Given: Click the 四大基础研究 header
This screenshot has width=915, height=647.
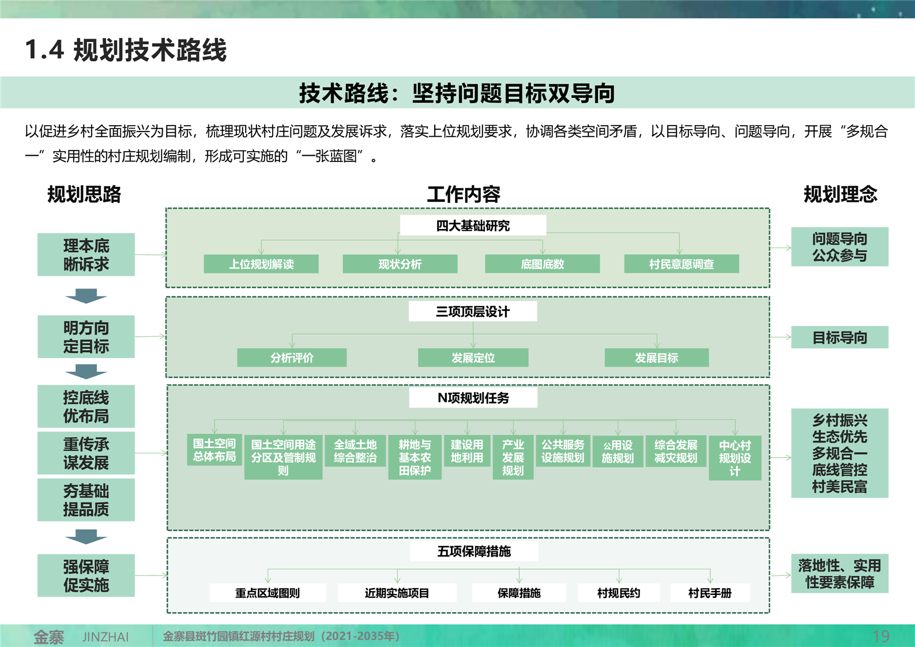Looking at the screenshot, I should [x=473, y=225].
